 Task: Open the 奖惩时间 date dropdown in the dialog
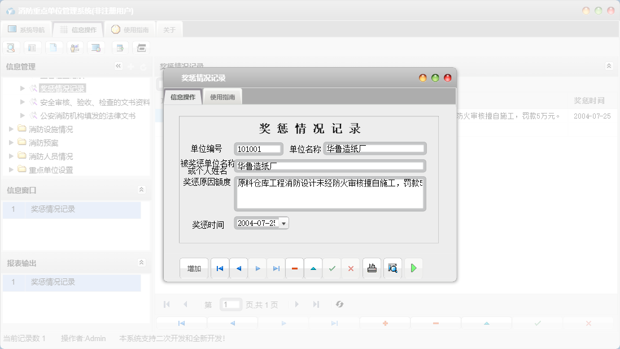coord(283,223)
